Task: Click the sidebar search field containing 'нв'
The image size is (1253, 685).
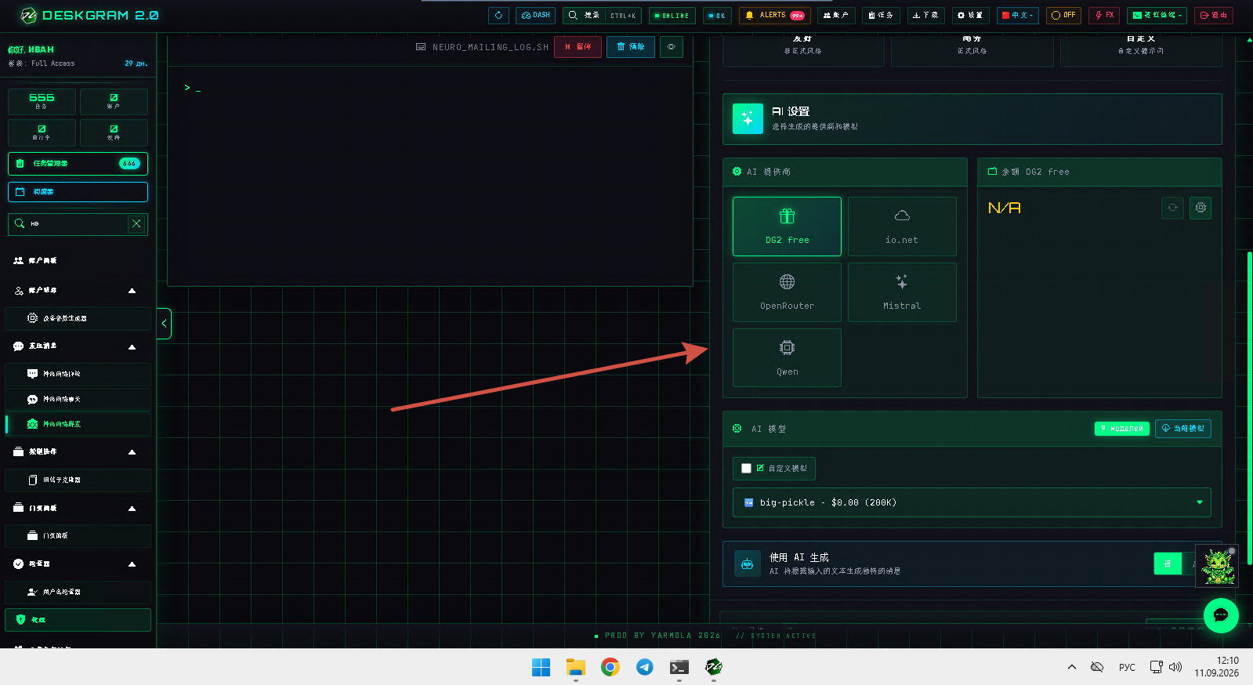Action: click(78, 224)
